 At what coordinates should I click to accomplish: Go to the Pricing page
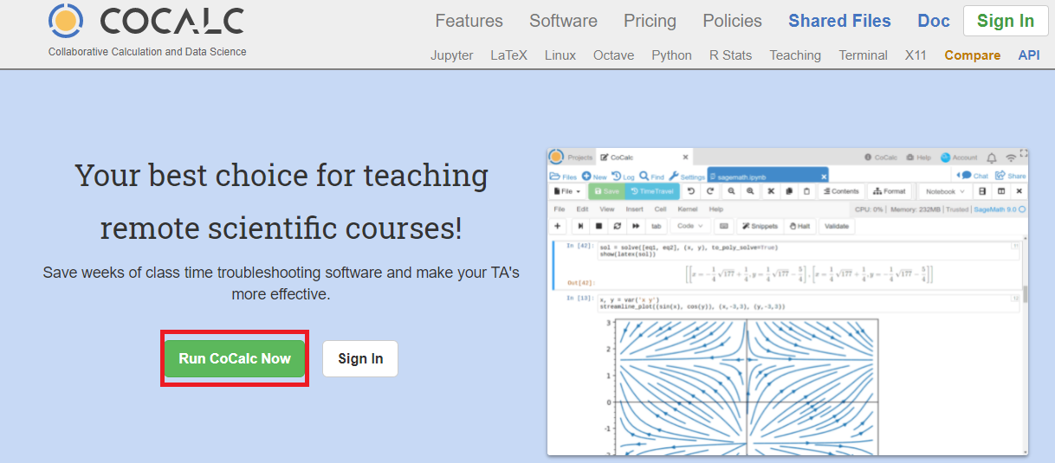[x=650, y=21]
